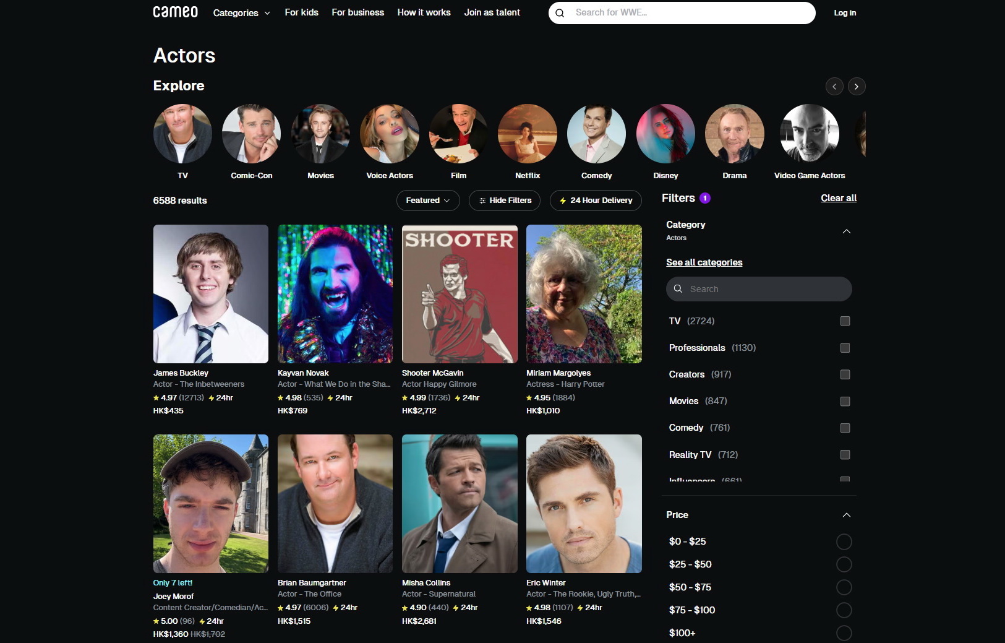Viewport: 1005px width, 643px height.
Task: Open the How it works page
Action: tap(424, 12)
